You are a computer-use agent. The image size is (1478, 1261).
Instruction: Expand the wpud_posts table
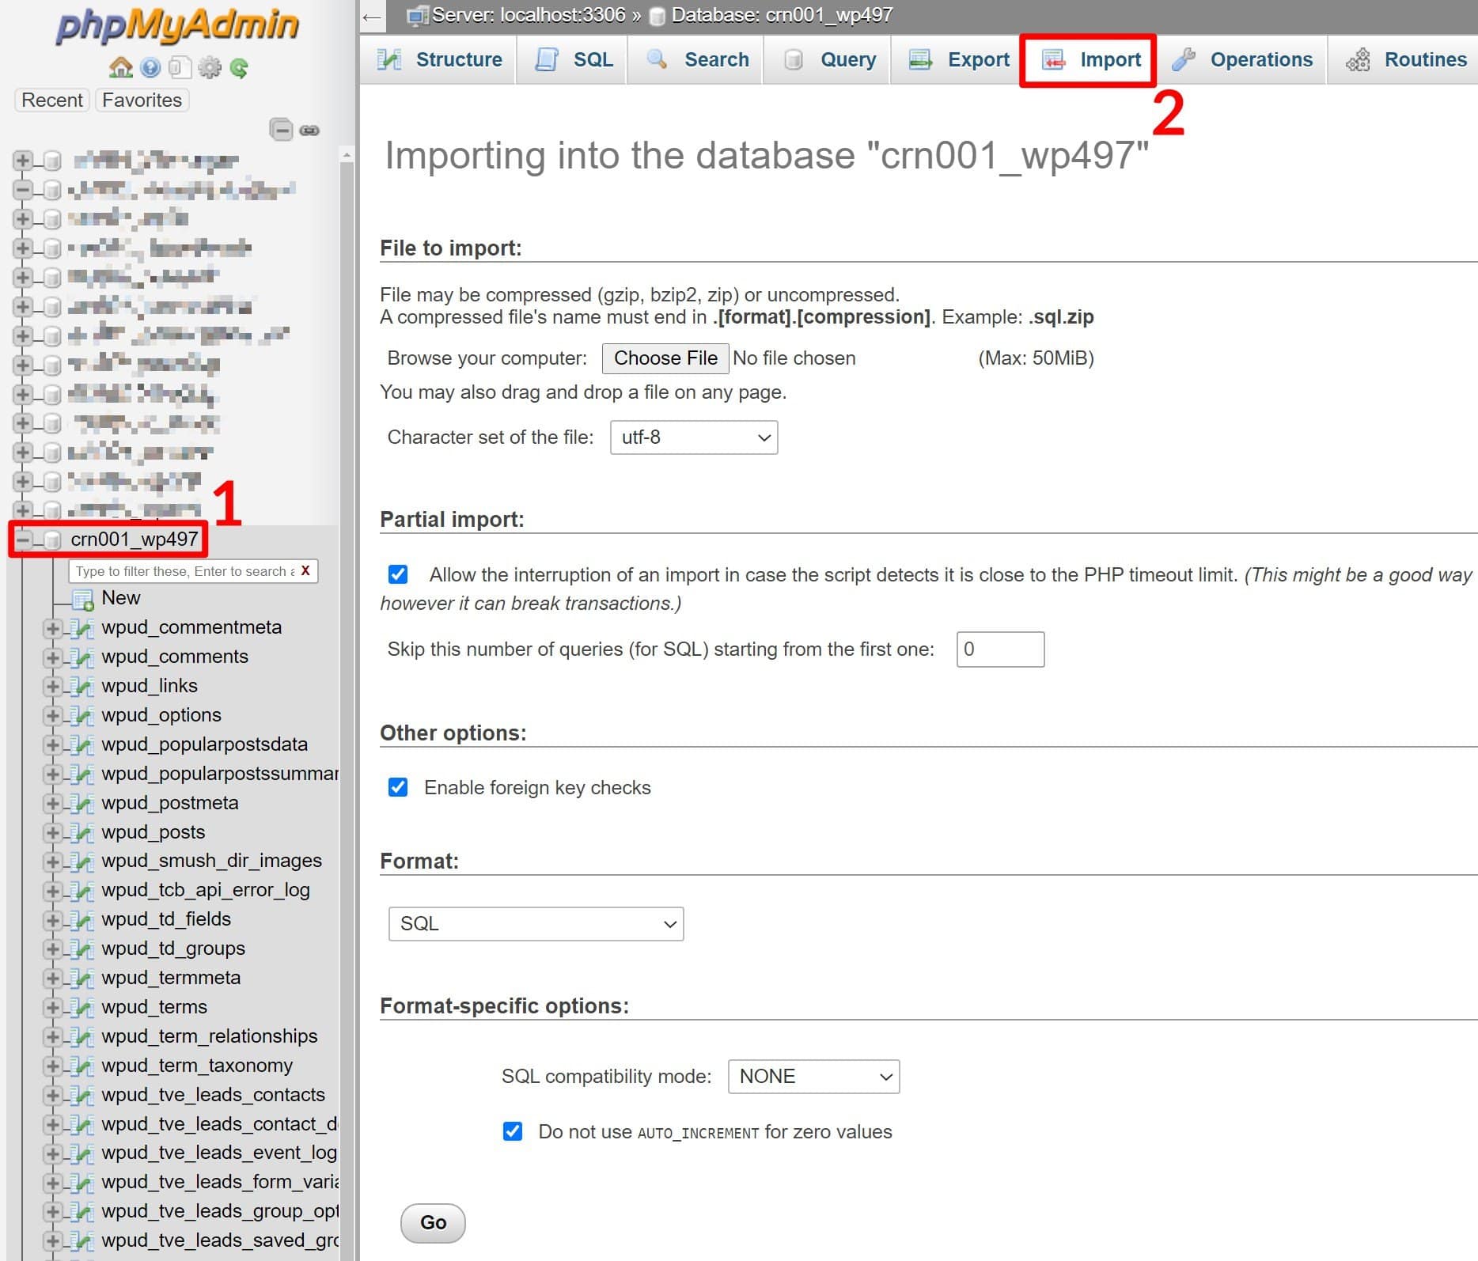point(53,831)
